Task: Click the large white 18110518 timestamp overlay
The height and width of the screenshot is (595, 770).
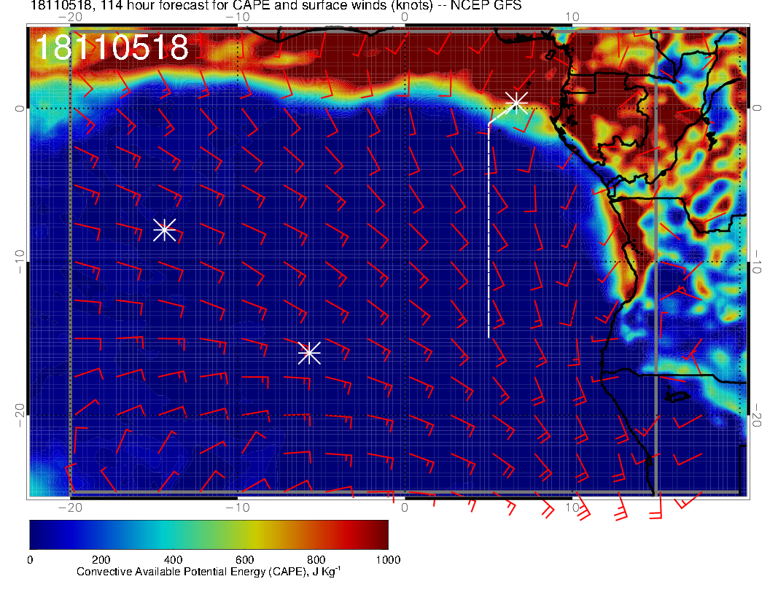Action: (x=112, y=47)
